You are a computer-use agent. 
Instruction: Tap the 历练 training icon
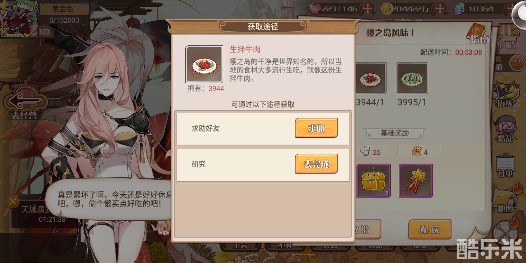point(505,94)
